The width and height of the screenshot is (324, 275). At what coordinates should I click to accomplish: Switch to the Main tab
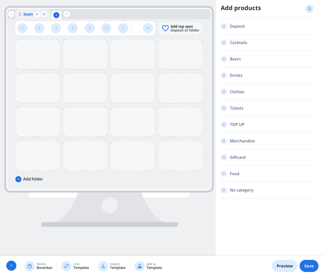tap(28, 14)
